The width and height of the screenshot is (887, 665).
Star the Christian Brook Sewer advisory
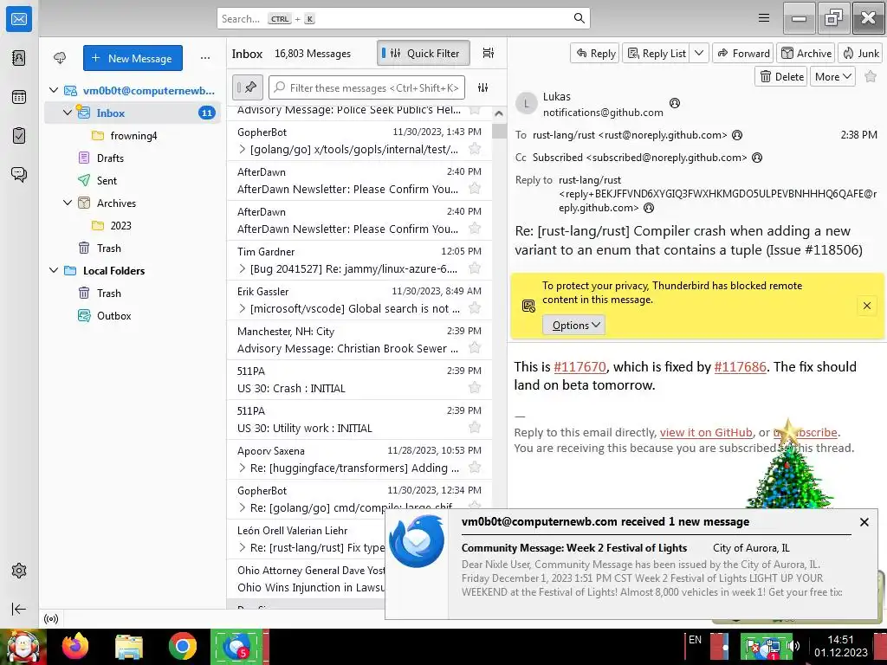(x=475, y=348)
